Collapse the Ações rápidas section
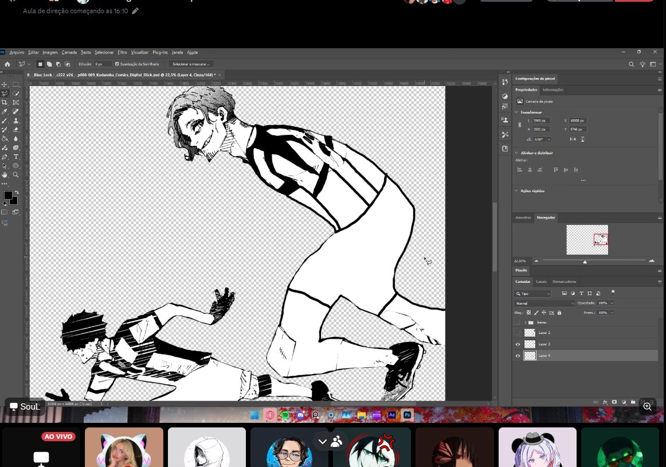Viewport: 666px width, 467px height. (x=516, y=190)
